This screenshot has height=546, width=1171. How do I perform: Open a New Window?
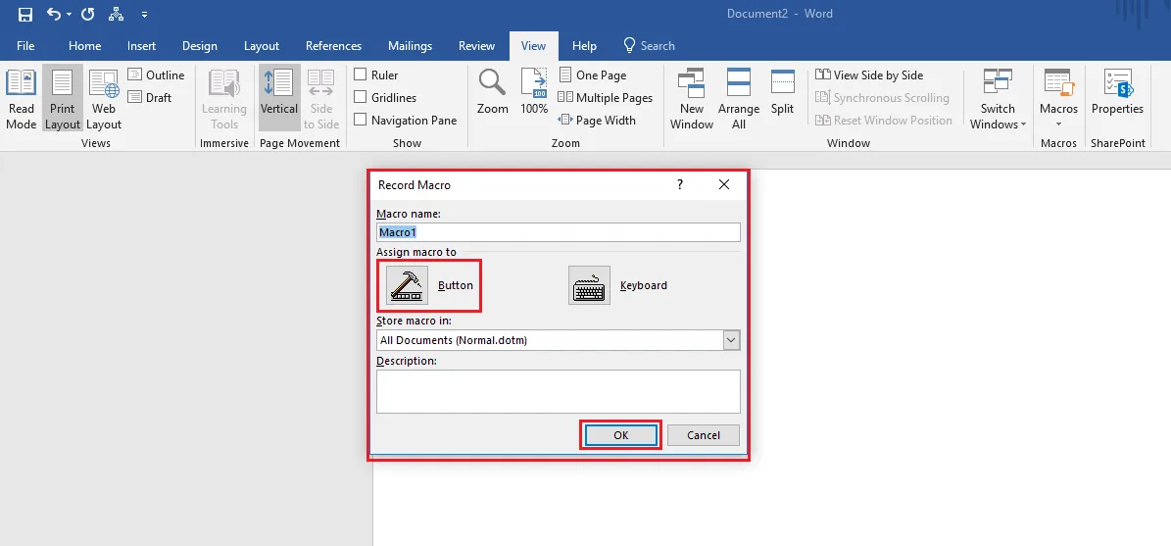click(692, 99)
